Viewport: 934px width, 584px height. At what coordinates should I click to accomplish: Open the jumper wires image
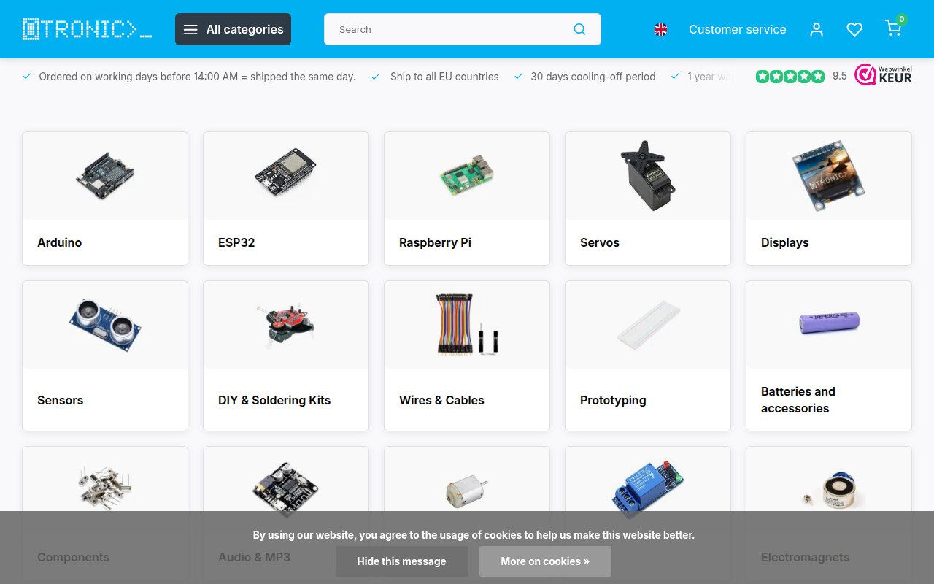(x=467, y=325)
